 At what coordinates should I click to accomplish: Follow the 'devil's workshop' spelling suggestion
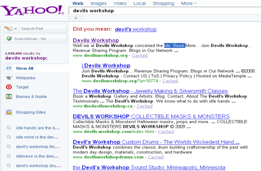(136, 29)
